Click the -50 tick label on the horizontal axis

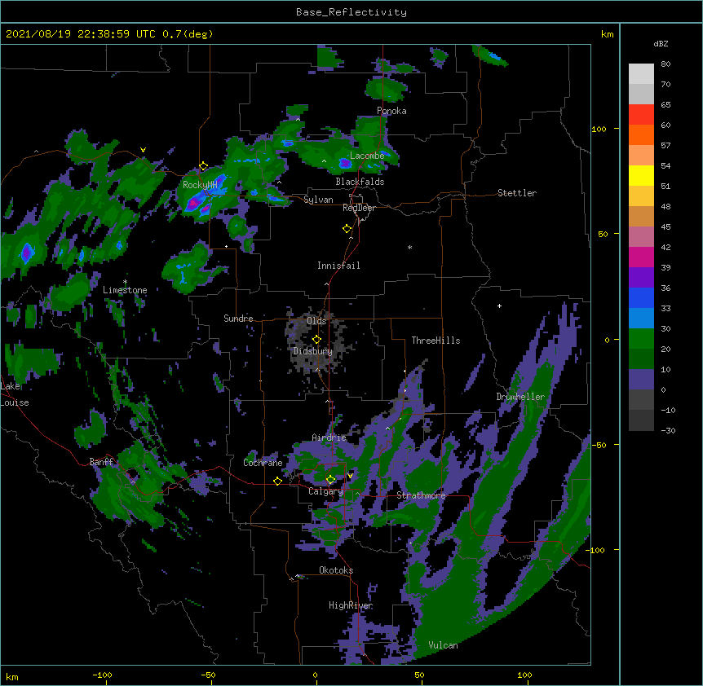pos(208,675)
